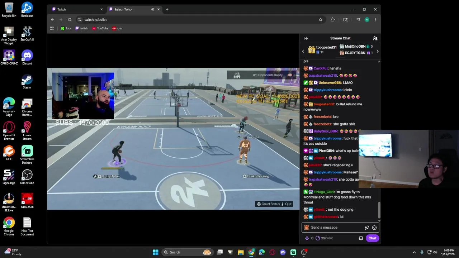This screenshot has width=459, height=258.
Task: Open Steam desktop shortcut
Action: click(27, 82)
